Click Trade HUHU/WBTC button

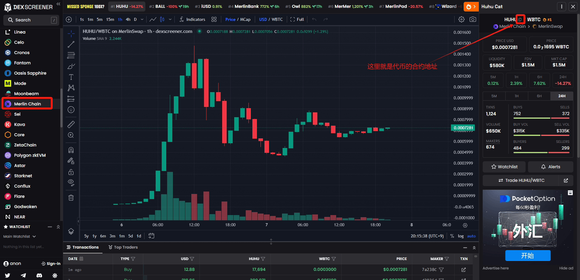click(x=521, y=180)
